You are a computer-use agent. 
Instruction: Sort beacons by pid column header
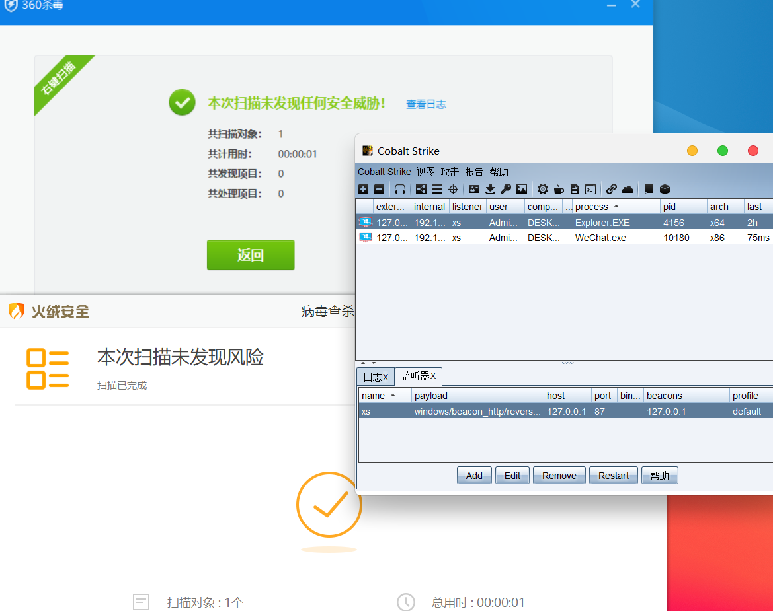click(x=683, y=207)
